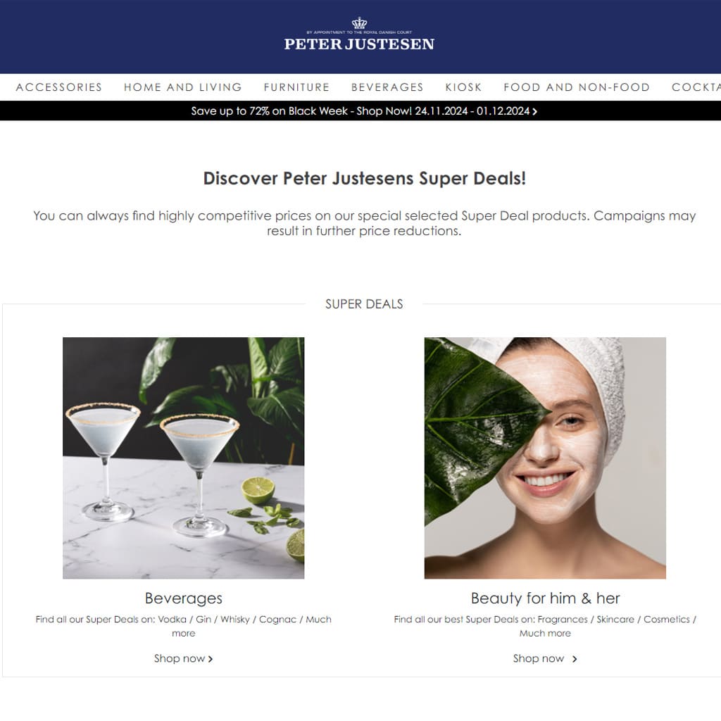The image size is (721, 721).
Task: Click the Fragrances / Skincare description text
Action: coord(545,626)
